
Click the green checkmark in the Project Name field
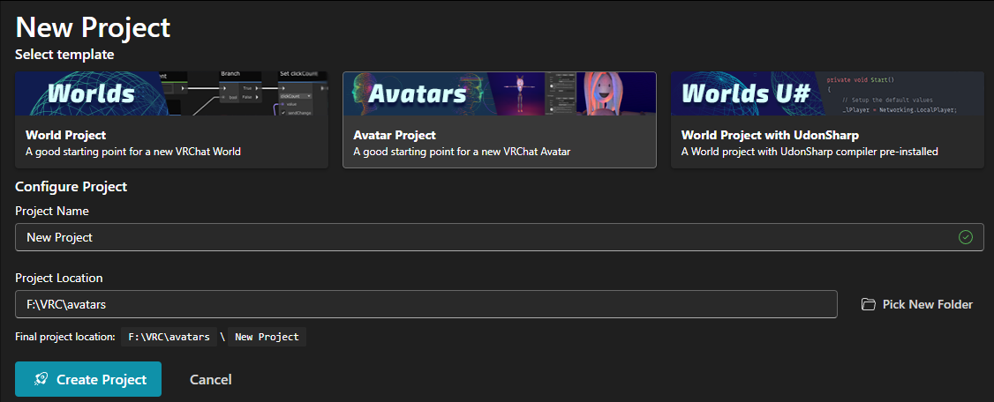[x=966, y=237]
